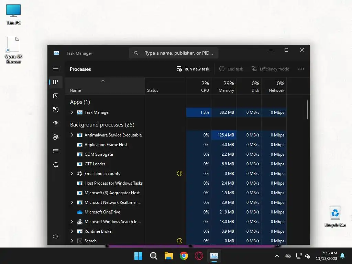
Task: Click the network display tray icon
Action: click(299, 256)
